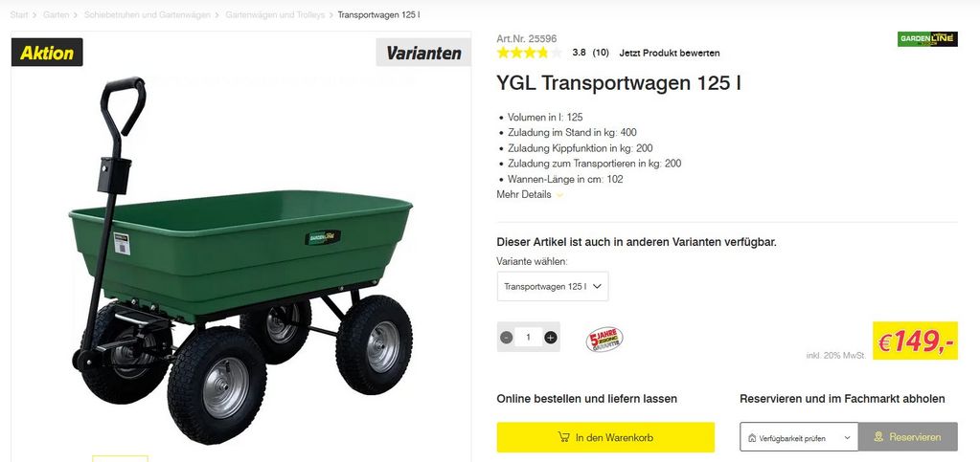Expand the Mehr Details chevron
Screen dimensions: 980x462
[x=559, y=195]
